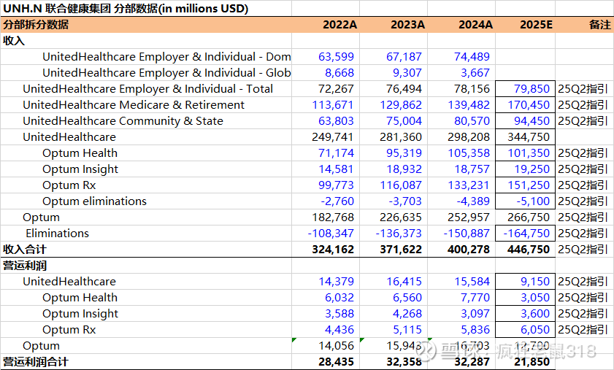Click the cell showing 19,250
The image size is (614, 370).
532,169
